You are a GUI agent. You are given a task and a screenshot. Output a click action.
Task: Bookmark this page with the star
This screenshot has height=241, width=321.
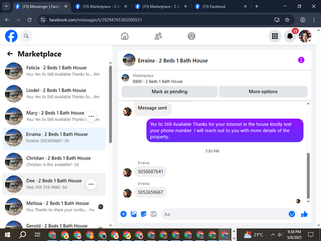287,20
